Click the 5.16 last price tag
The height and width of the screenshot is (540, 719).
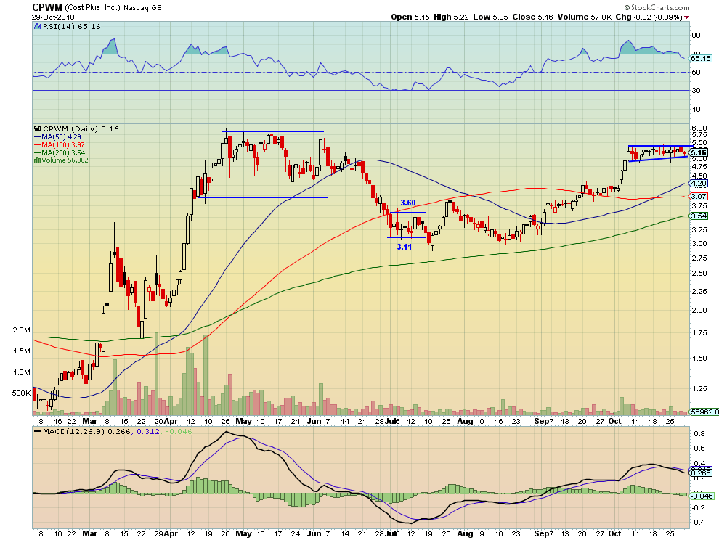699,152
